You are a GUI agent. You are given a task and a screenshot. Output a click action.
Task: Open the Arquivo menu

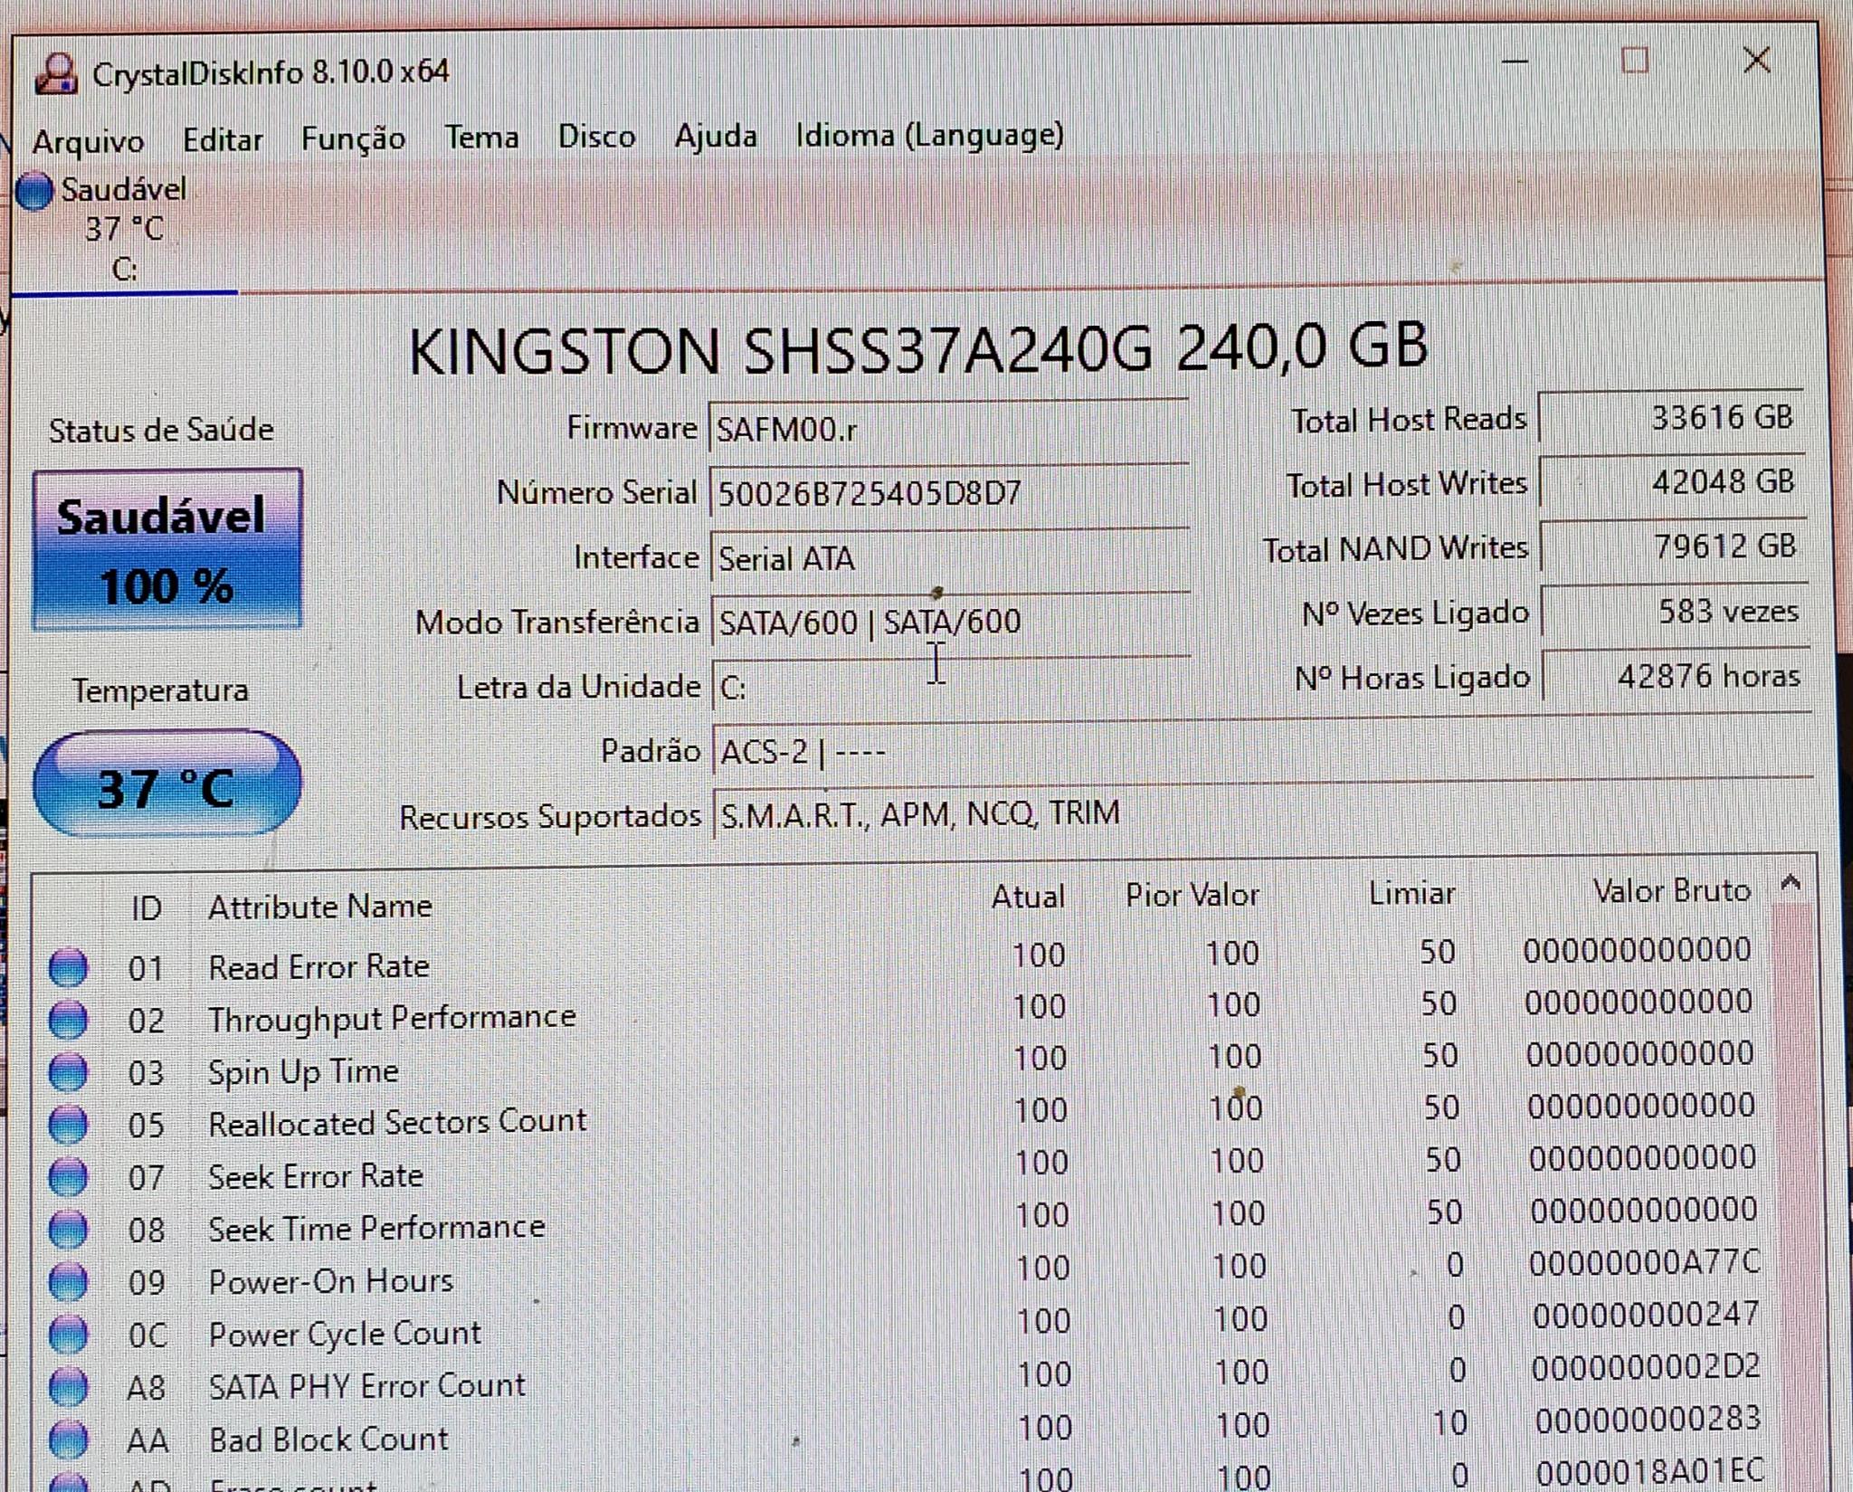click(x=88, y=141)
